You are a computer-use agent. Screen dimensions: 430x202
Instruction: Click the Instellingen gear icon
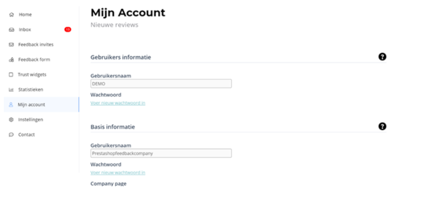click(11, 120)
